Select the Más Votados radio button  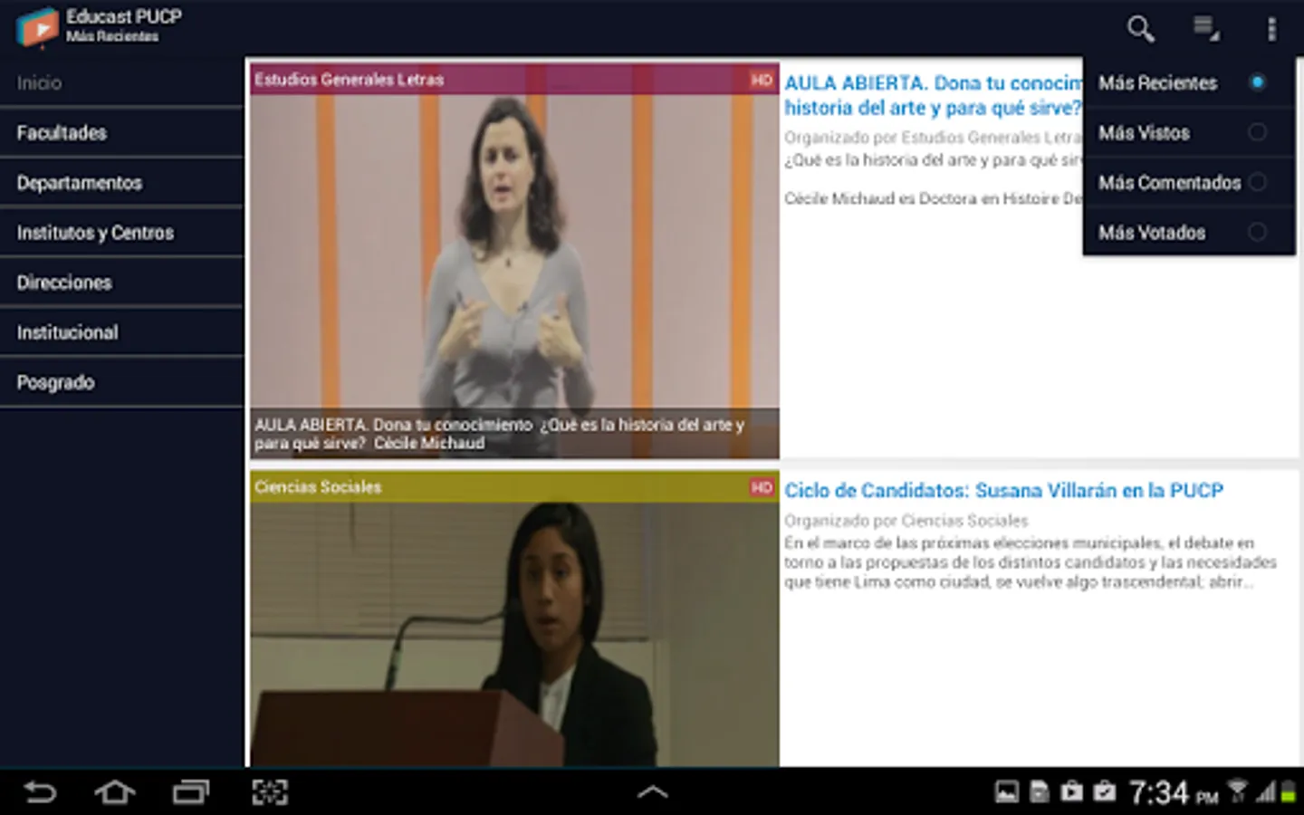(1257, 232)
